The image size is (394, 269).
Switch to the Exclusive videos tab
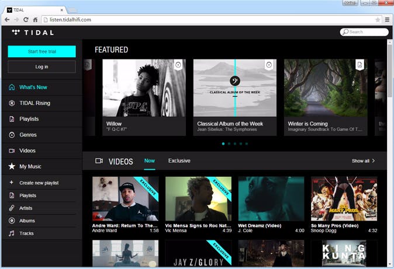tap(179, 161)
